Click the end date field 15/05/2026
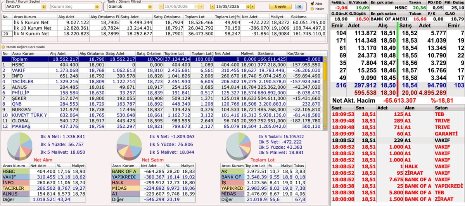Viewport: 465px width, 206px height. coord(230,7)
